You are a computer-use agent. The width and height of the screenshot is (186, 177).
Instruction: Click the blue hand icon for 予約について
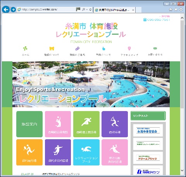pyautogui.click(x=103, y=49)
